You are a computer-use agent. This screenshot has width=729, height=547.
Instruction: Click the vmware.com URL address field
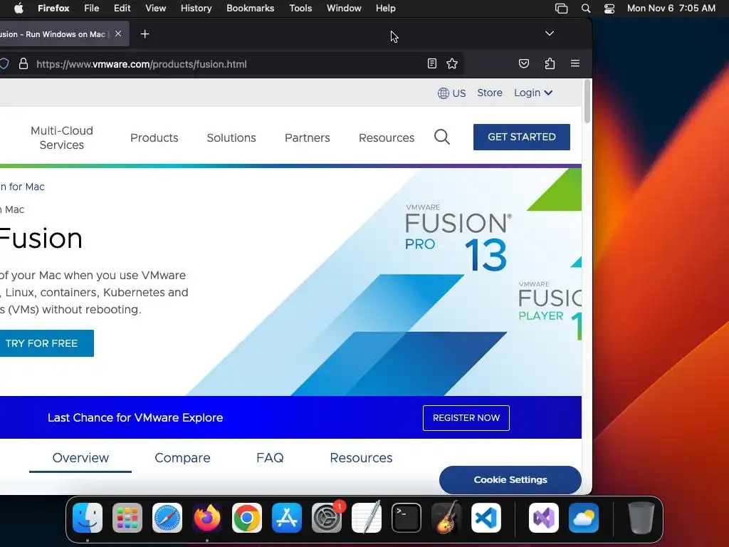pyautogui.click(x=228, y=63)
